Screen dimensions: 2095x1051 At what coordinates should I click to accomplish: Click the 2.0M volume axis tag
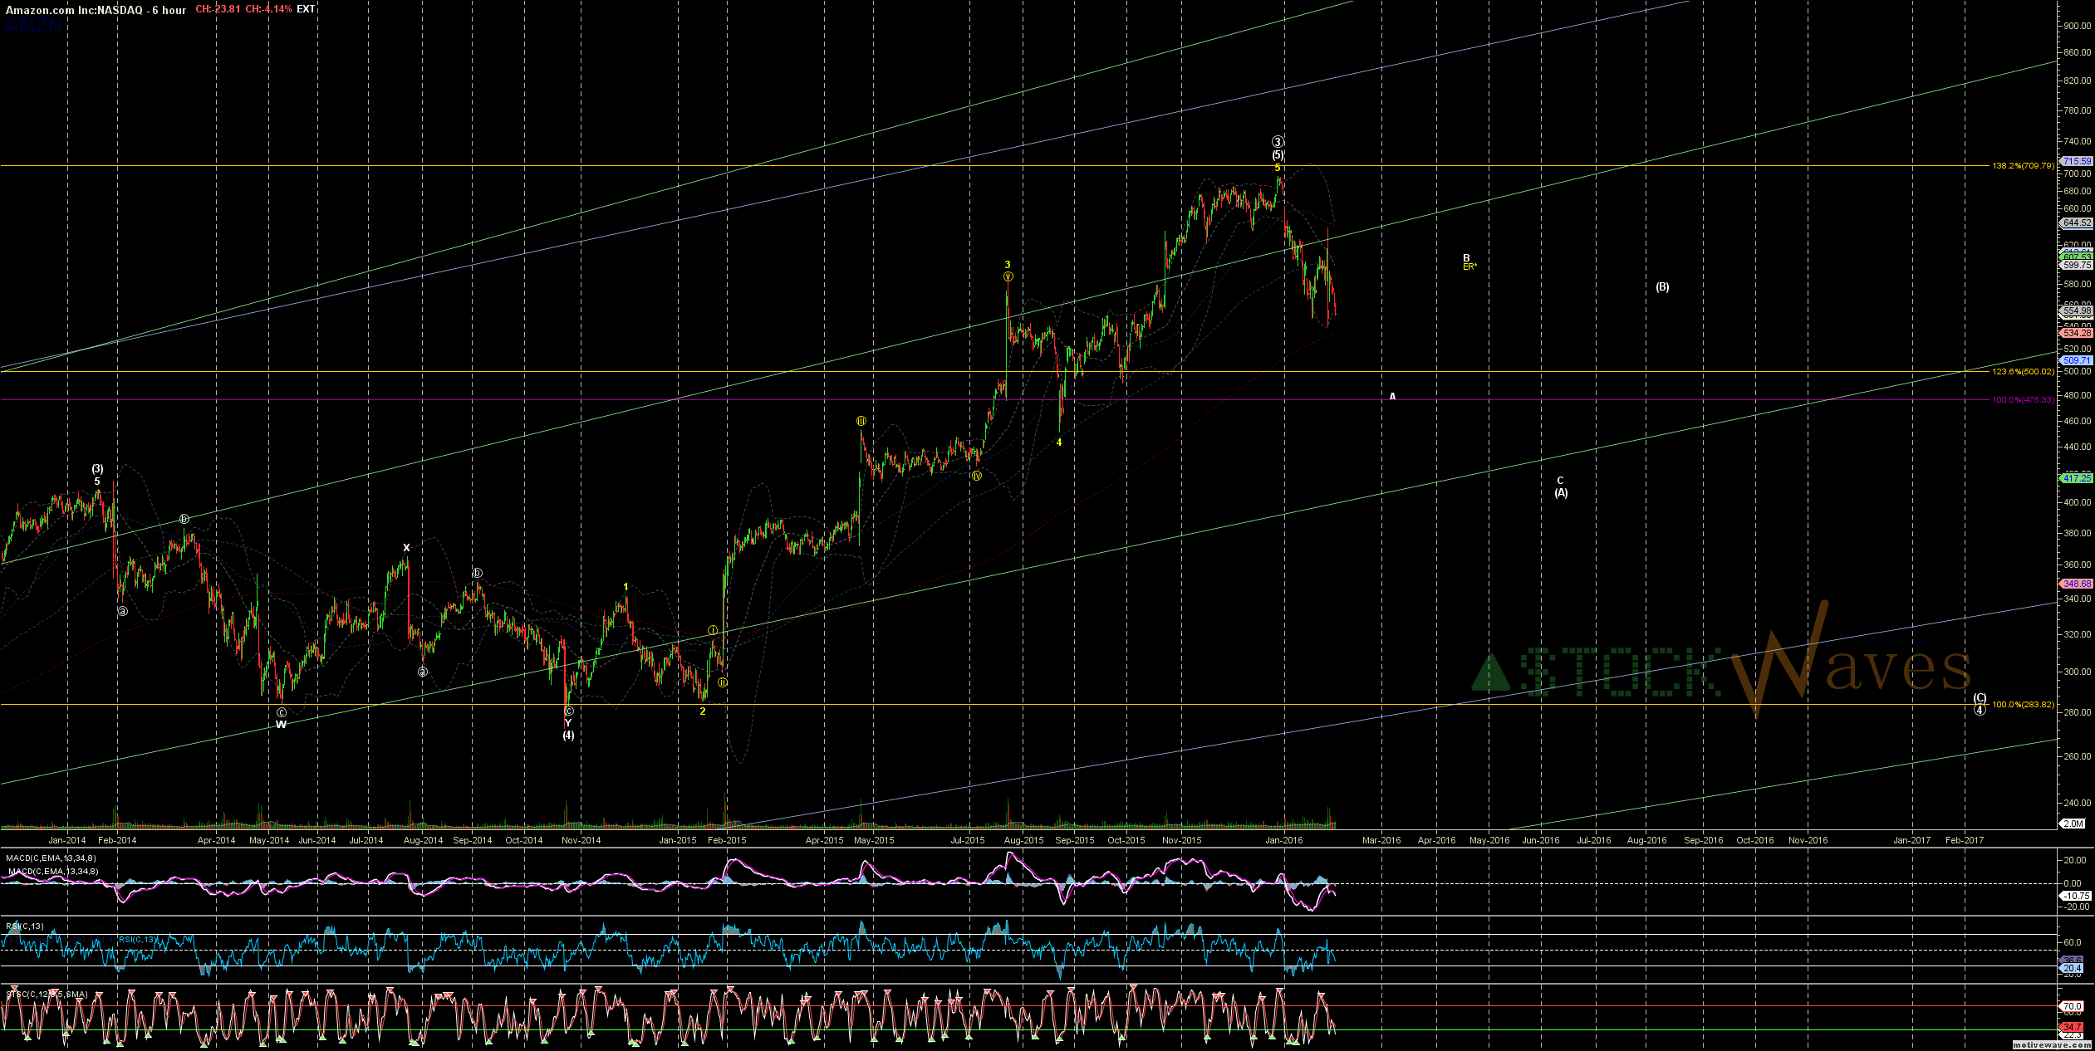coord(2073,824)
